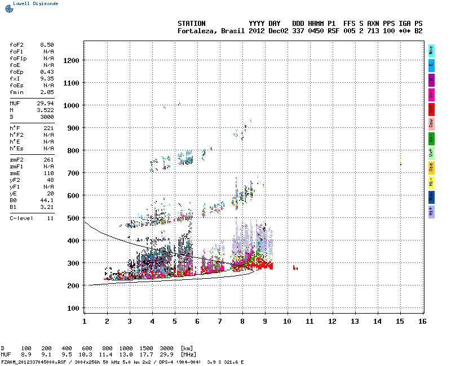Choose the pink Ssw legend swatch

coord(431,124)
